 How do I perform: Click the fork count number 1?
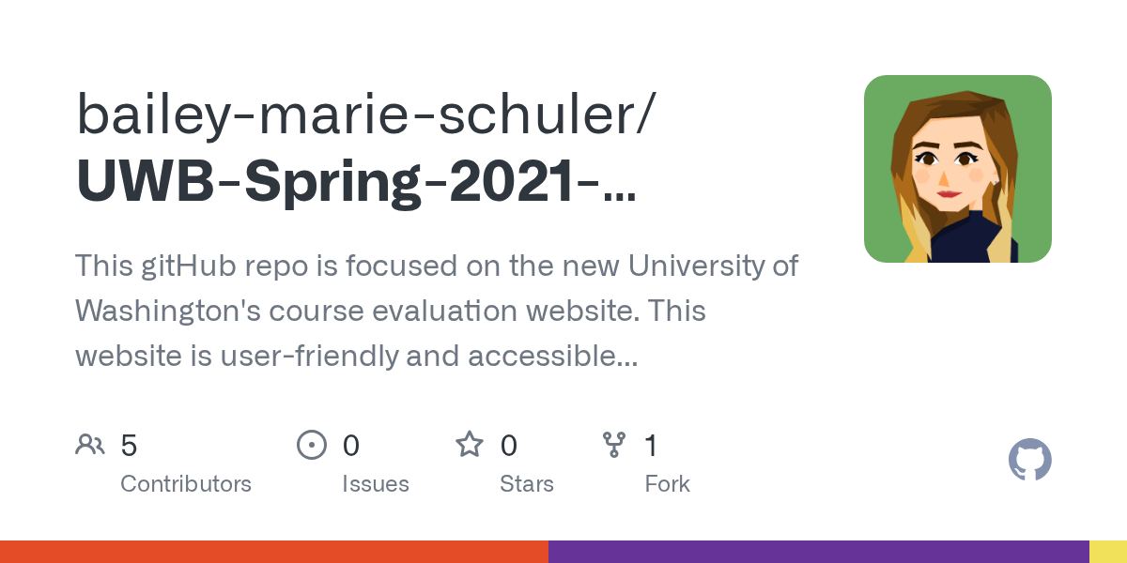651,446
